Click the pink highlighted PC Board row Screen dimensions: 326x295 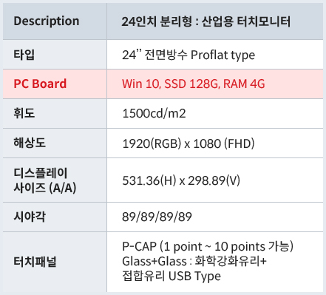click(163, 84)
